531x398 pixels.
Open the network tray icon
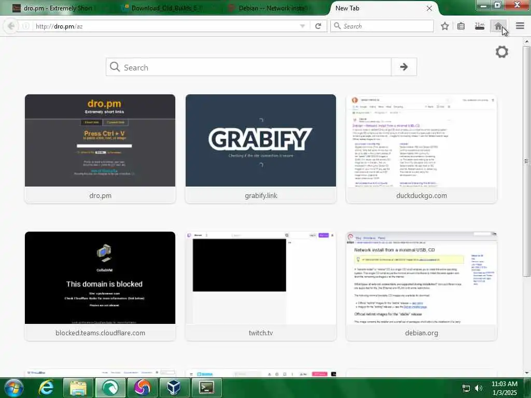point(466,388)
